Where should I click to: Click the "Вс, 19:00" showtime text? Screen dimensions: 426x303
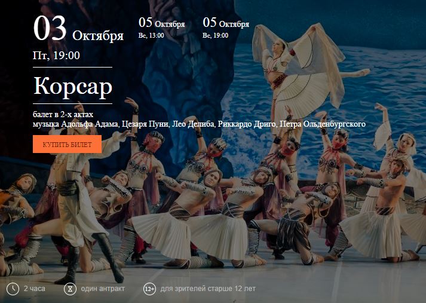pos(215,35)
